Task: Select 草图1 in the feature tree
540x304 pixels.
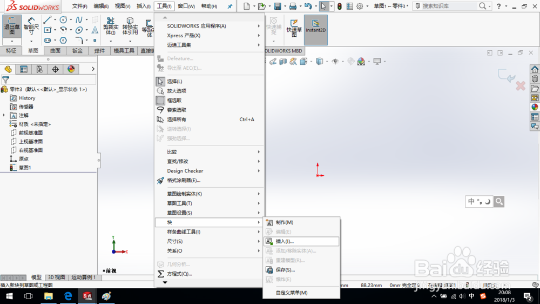Action: coord(25,168)
